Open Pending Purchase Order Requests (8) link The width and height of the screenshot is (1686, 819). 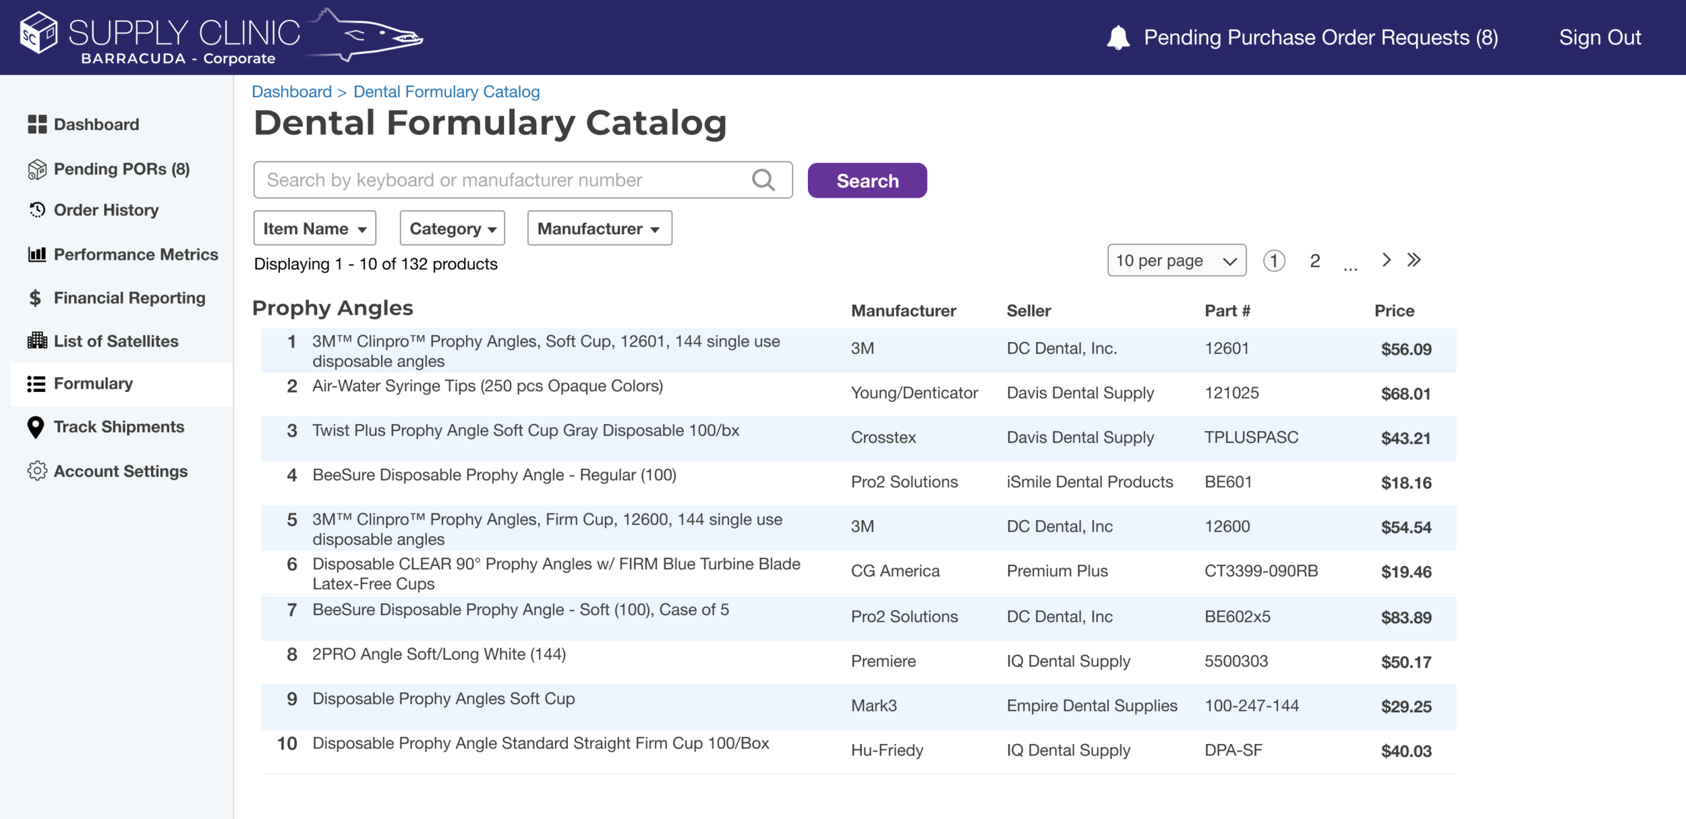pos(1320,37)
